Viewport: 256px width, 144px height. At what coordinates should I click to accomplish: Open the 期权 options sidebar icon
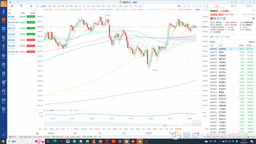pyautogui.click(x=4, y=38)
